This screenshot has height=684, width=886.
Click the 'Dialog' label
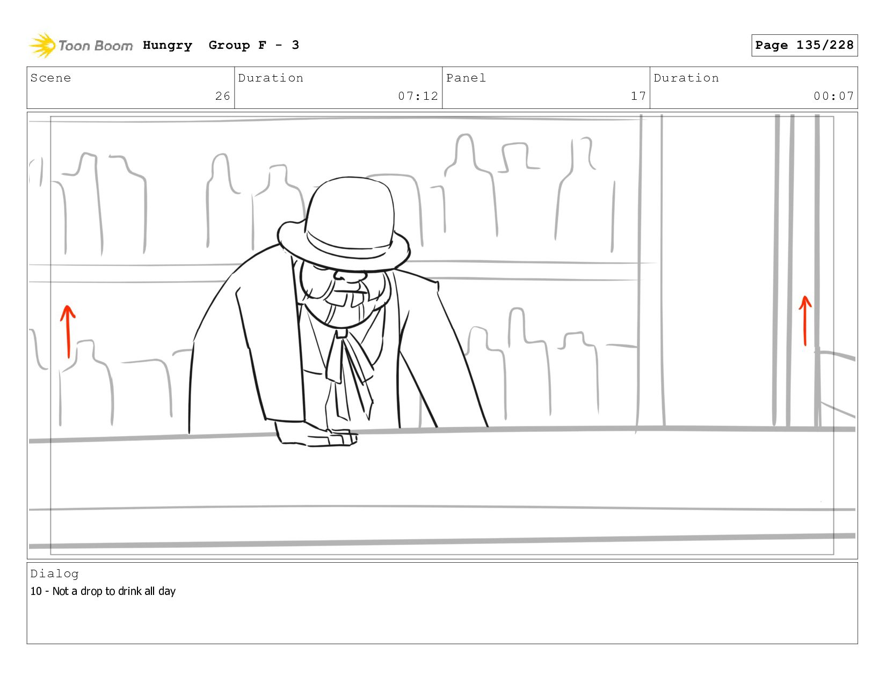pyautogui.click(x=54, y=573)
